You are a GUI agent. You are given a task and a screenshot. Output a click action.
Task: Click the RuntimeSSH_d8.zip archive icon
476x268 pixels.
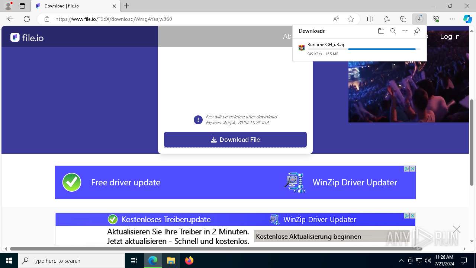302,48
